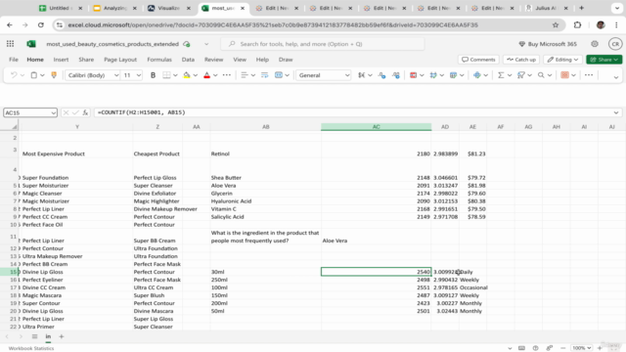Open the zoom level 100% control
This screenshot has height=352, width=626.
point(581,348)
